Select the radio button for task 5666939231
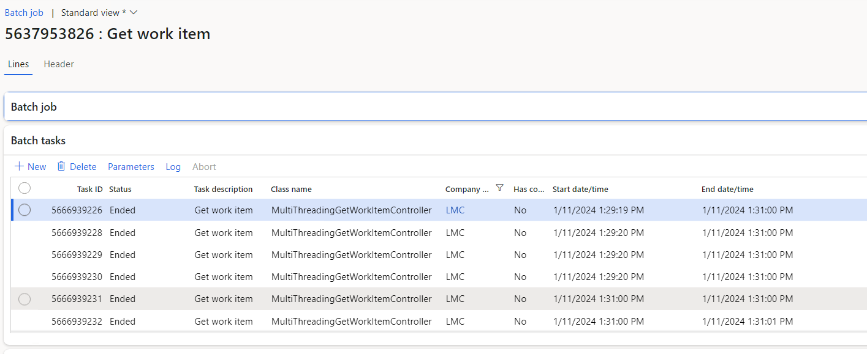Viewport: 867px width, 354px height. click(x=25, y=299)
